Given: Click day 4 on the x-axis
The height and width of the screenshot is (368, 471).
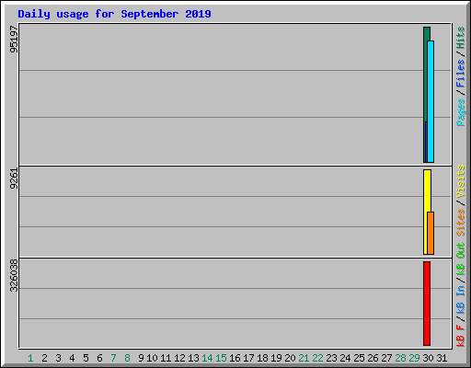Looking at the screenshot, I should (72, 358).
